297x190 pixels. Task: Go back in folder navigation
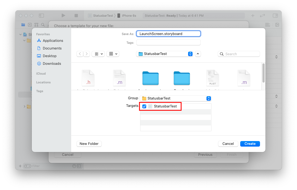[80, 54]
